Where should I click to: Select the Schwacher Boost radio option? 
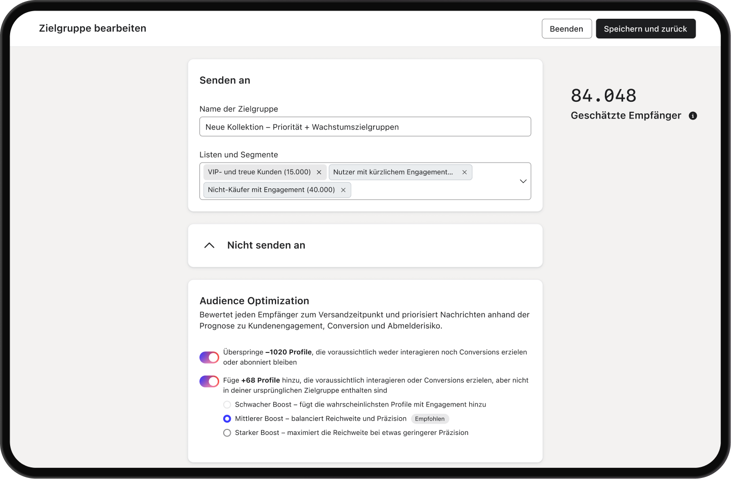pos(227,405)
